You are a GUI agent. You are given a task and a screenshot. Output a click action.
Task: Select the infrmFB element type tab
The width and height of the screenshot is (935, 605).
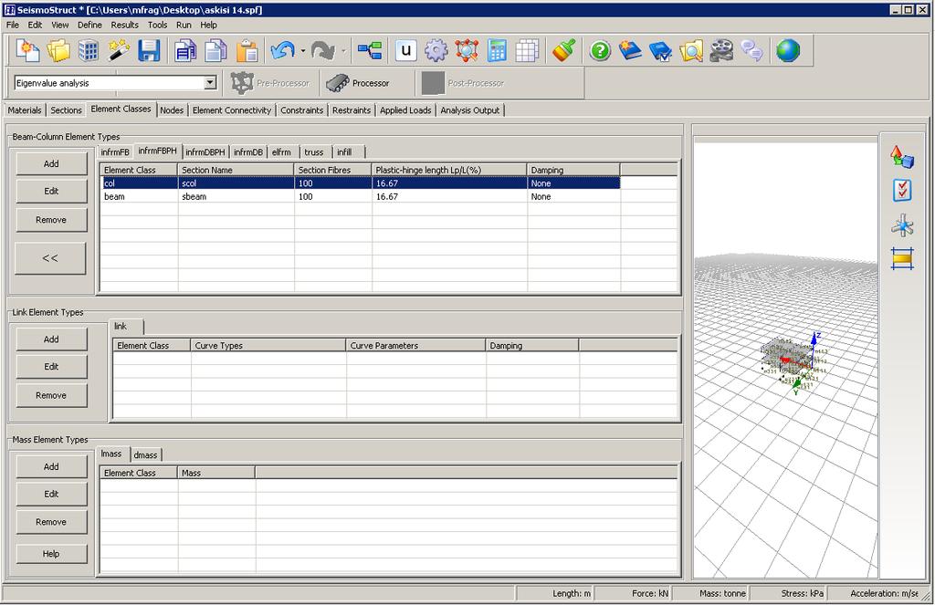point(115,152)
